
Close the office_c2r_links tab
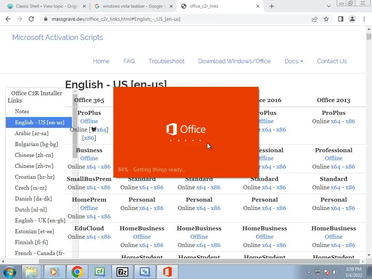pos(258,7)
